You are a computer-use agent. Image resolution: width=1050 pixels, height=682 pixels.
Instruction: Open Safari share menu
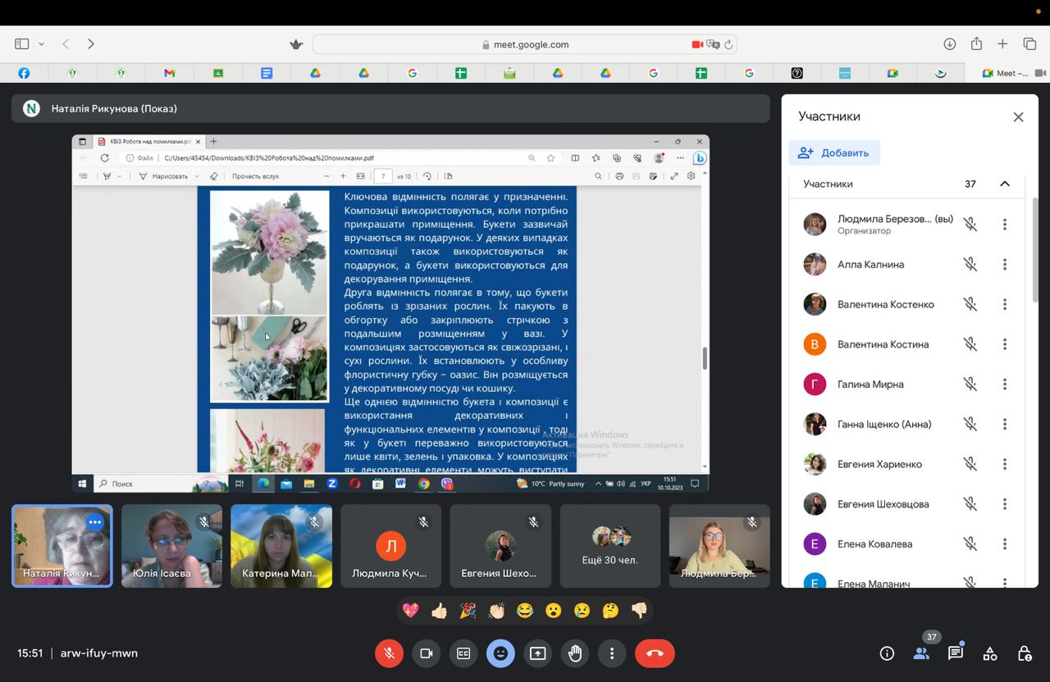point(976,43)
